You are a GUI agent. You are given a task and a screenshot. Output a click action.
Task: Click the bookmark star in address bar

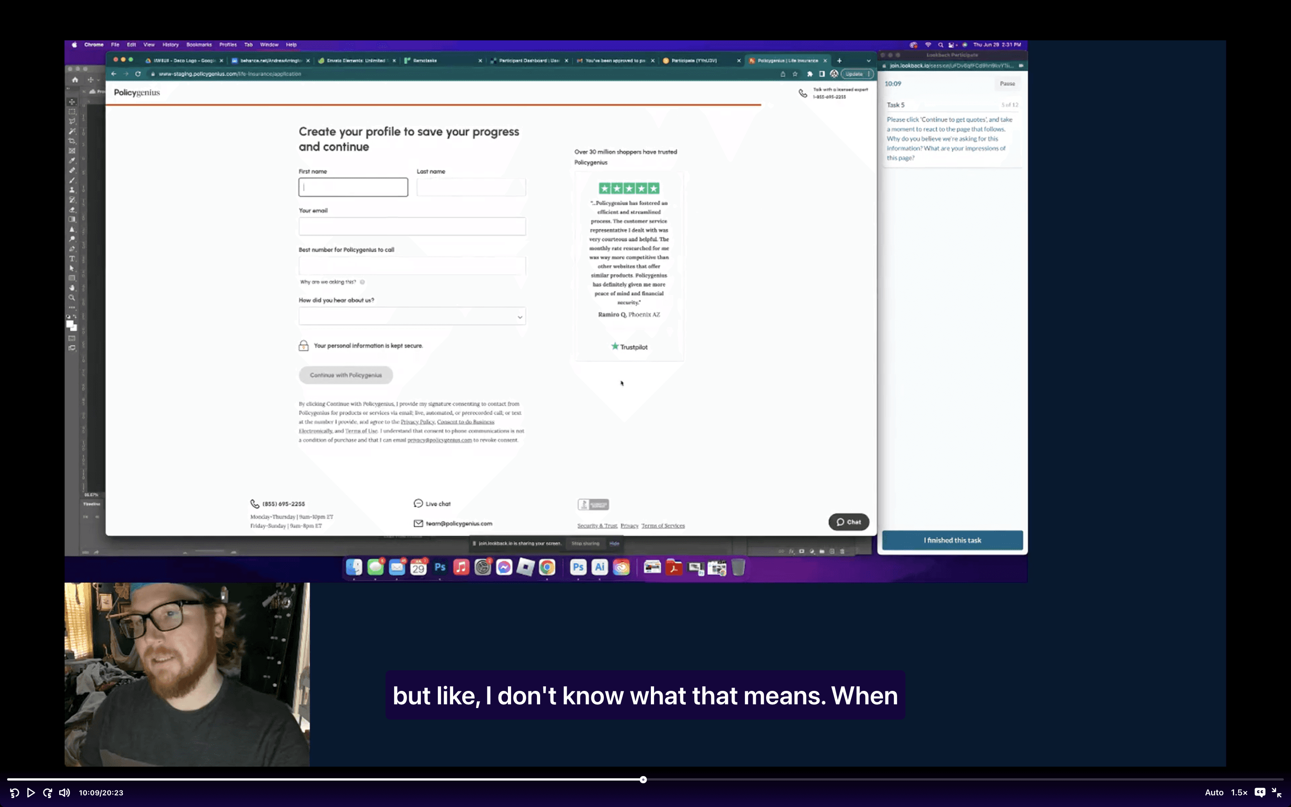coord(795,74)
